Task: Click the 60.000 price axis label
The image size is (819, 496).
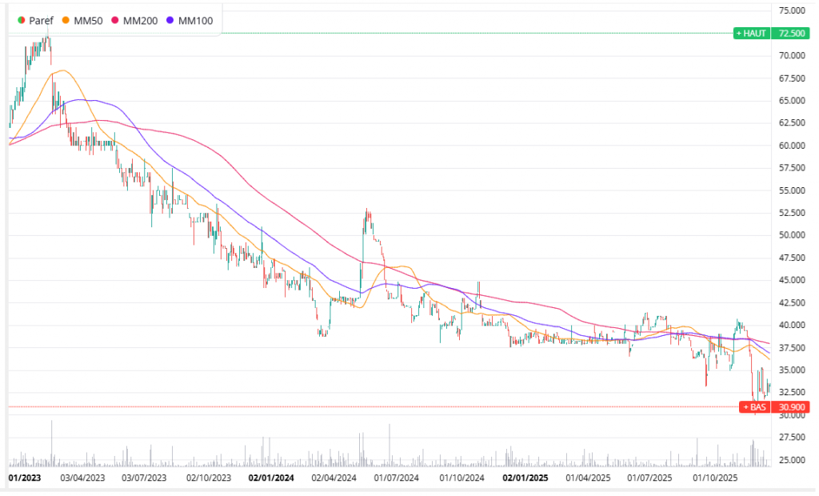Action: pyautogui.click(x=790, y=146)
